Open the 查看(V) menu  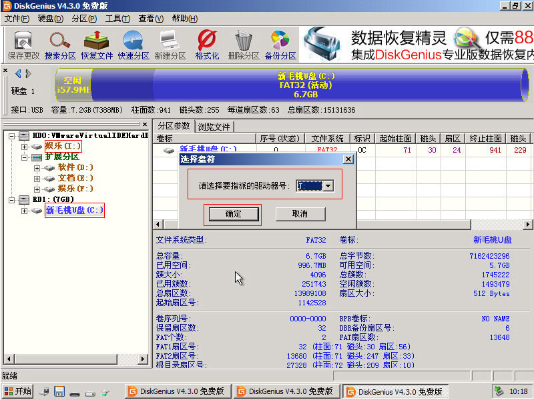click(x=151, y=19)
